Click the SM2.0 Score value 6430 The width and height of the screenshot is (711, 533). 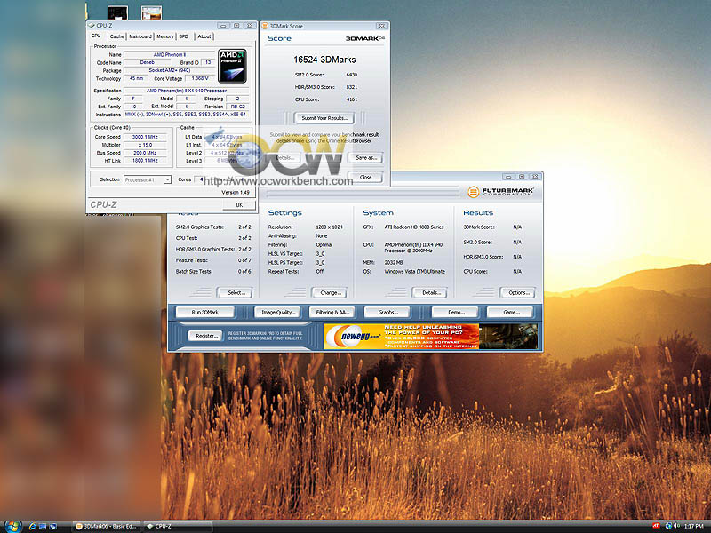[x=351, y=75]
